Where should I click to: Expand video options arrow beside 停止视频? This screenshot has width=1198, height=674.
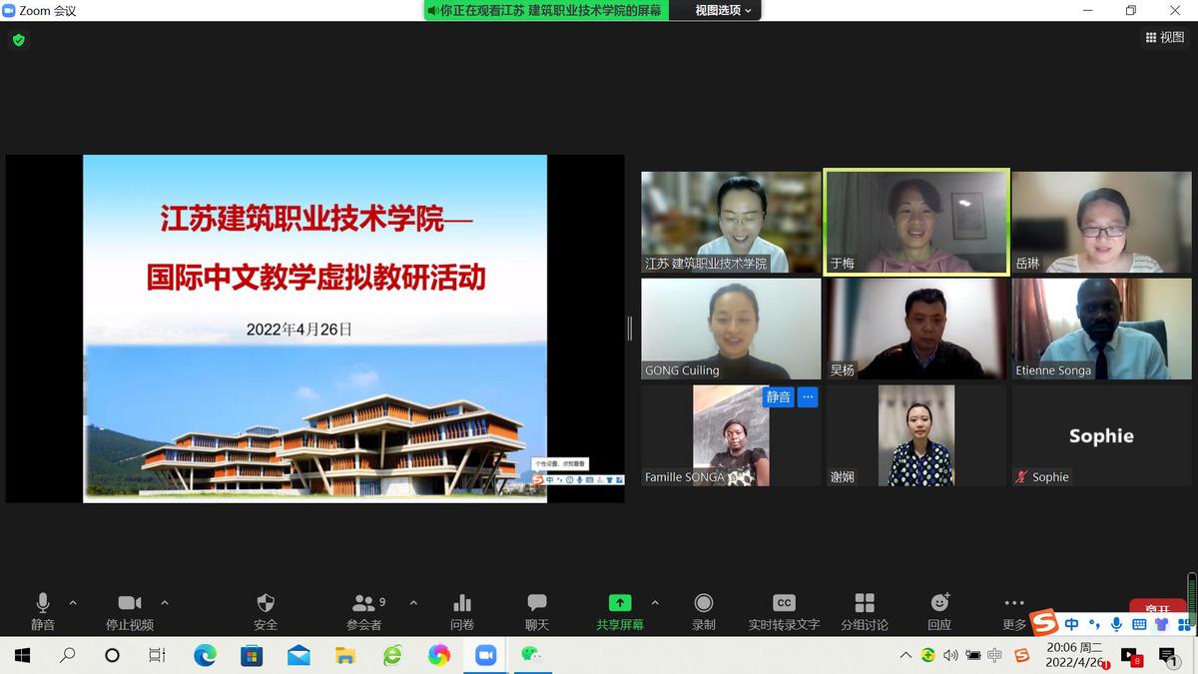point(165,603)
